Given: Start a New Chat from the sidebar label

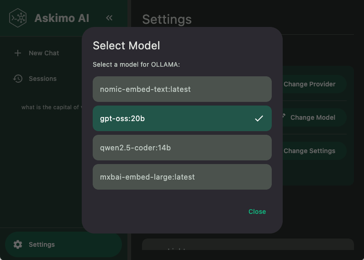Looking at the screenshot, I should coord(44,53).
